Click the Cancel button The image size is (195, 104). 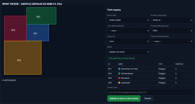tap(148, 98)
